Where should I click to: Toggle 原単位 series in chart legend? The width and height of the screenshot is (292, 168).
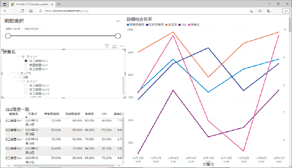tap(194, 25)
